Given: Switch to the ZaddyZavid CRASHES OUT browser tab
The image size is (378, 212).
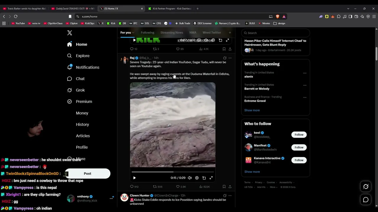Looking at the screenshot, I should pyautogui.click(x=73, y=9).
